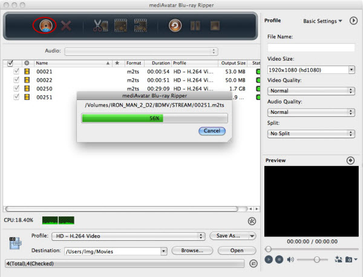363x277 pixels.
Task: Click the black preview video area
Action: (x=312, y=201)
